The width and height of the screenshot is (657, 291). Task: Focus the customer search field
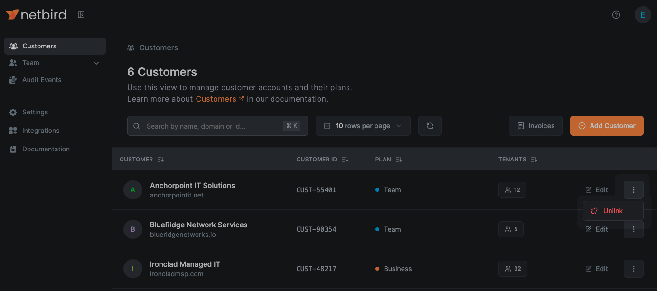tap(217, 126)
